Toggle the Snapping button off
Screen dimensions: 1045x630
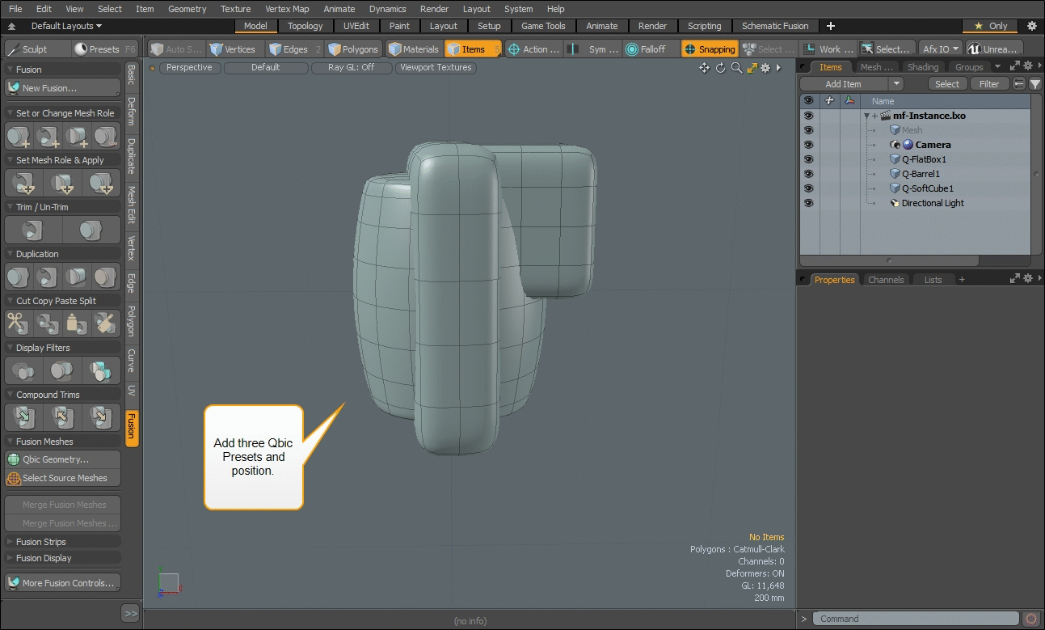(x=709, y=49)
